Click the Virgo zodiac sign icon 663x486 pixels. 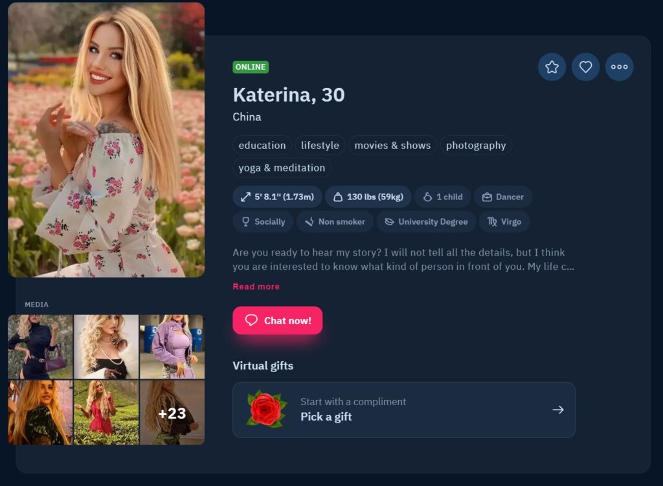(491, 221)
